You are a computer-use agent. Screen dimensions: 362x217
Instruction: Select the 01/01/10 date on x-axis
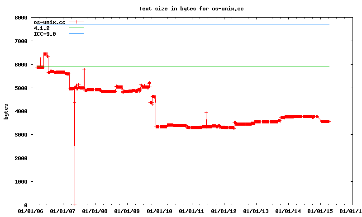pyautogui.click(x=160, y=211)
